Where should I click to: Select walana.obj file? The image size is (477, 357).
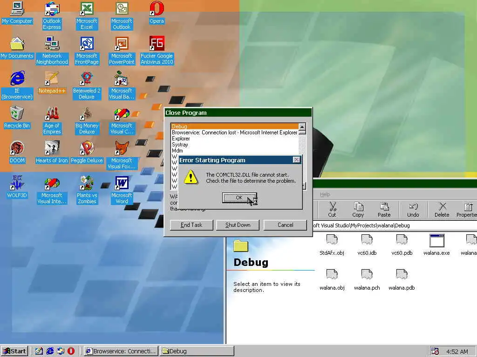click(x=332, y=280)
